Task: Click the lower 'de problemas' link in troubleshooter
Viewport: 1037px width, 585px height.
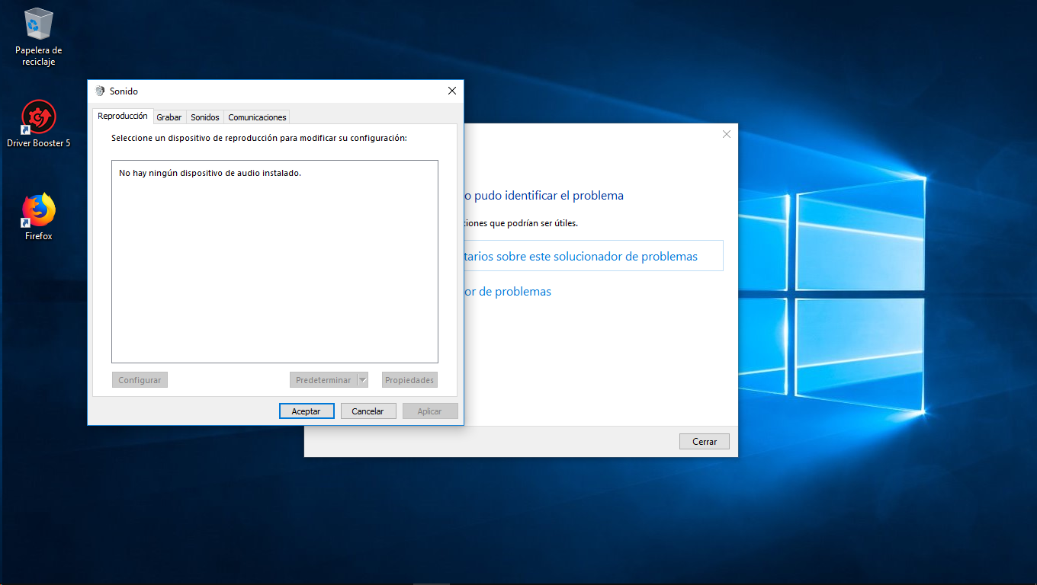Action: (508, 292)
